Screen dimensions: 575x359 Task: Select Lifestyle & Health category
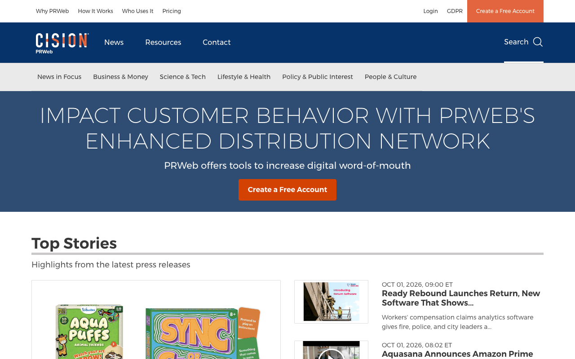[244, 77]
